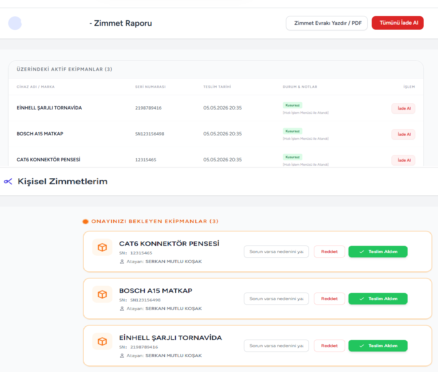Click İade Al for CAT6 KONNEKTÖR PENSESİ row

pyautogui.click(x=403, y=160)
